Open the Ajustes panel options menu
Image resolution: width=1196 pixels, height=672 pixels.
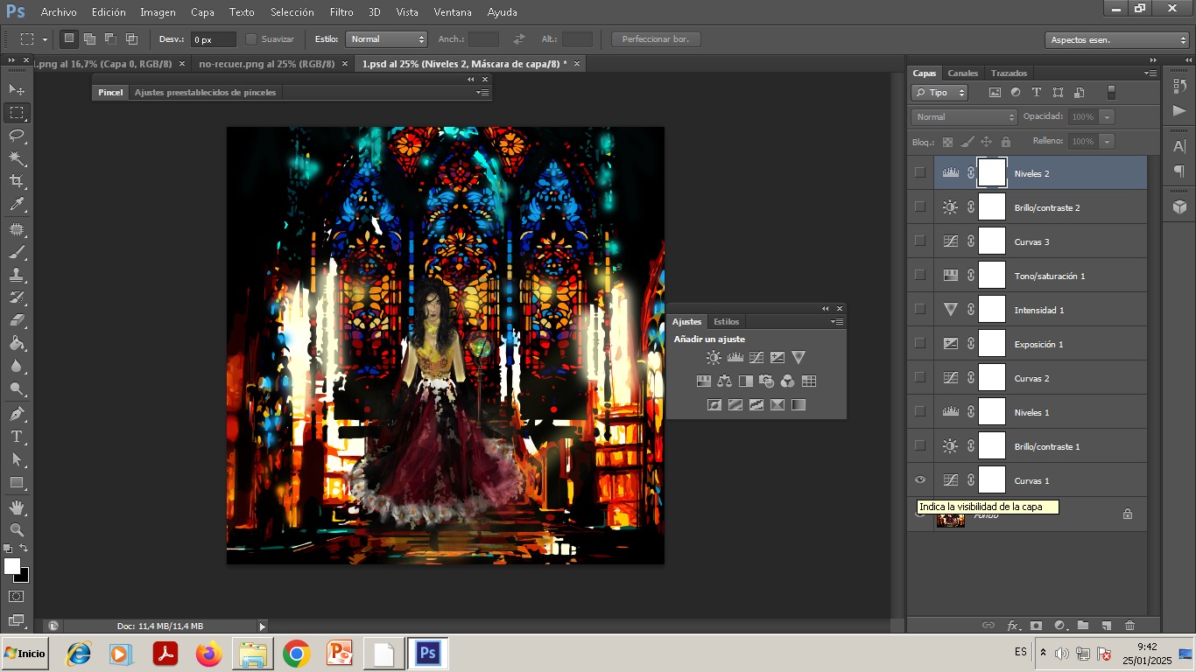pos(837,321)
